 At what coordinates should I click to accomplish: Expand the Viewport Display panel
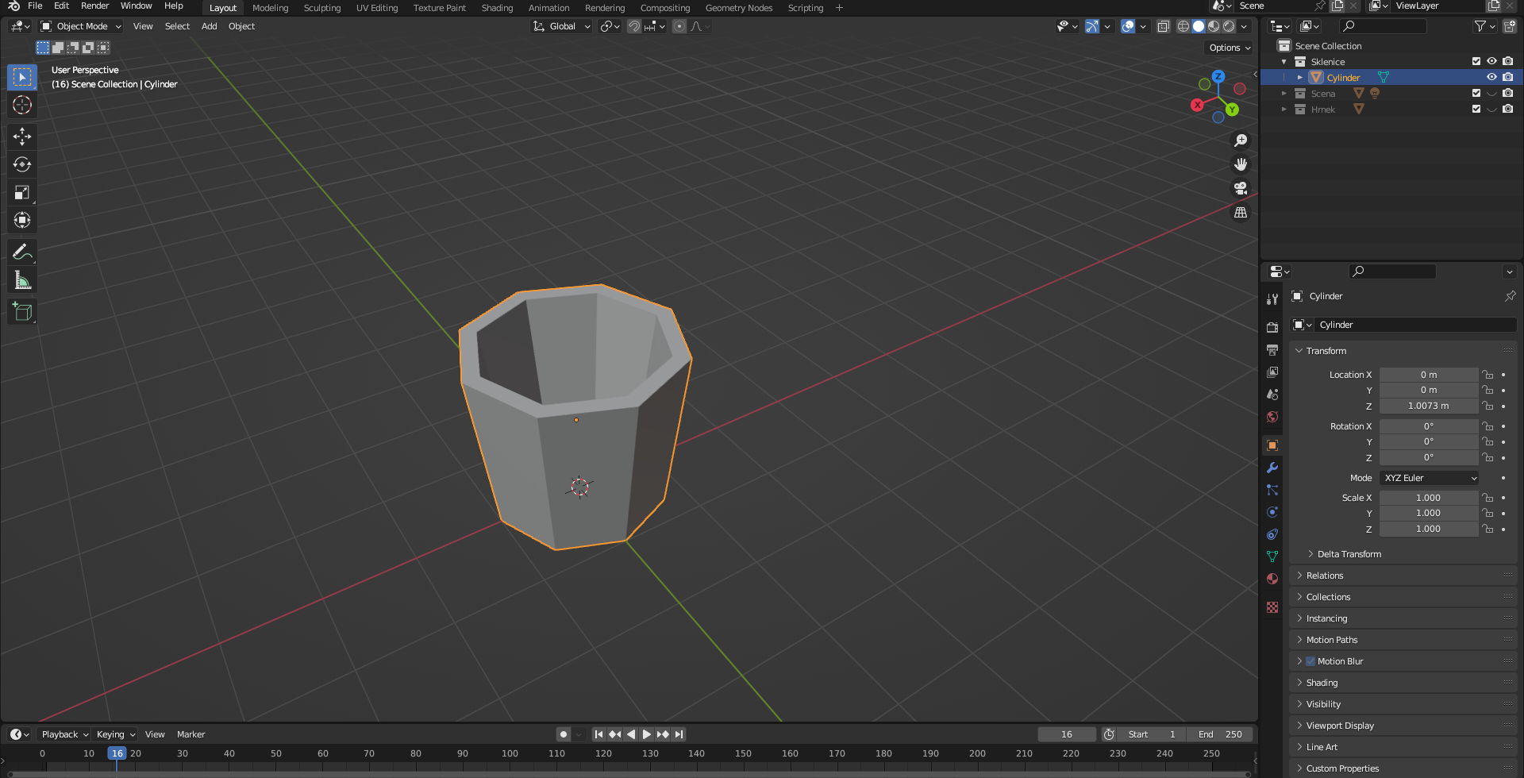point(1340,726)
